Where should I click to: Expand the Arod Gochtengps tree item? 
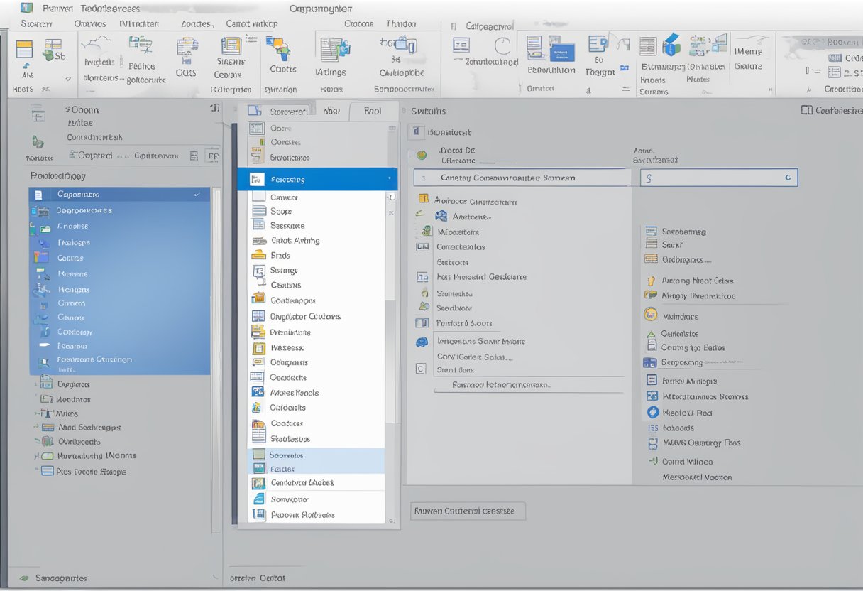coord(35,428)
